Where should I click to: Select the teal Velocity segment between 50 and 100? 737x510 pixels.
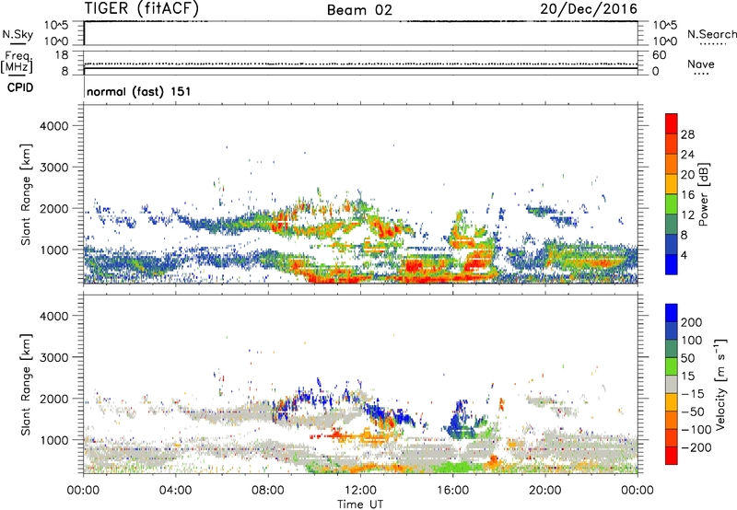click(x=672, y=349)
